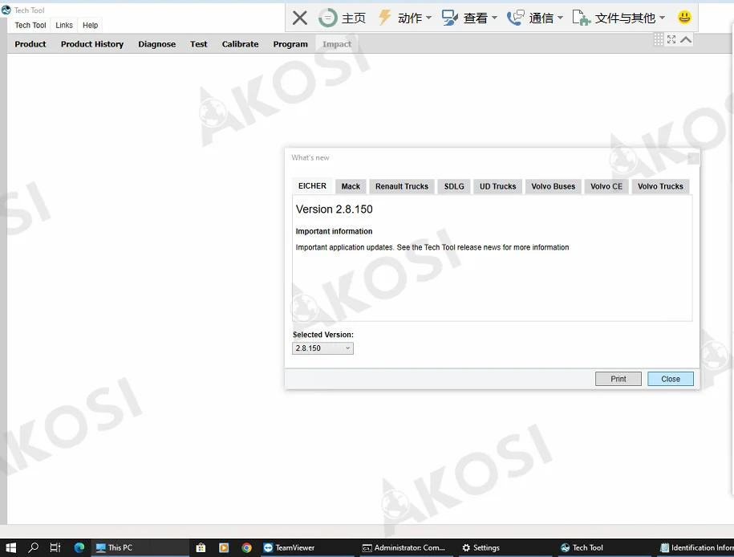
Task: Toggle full screen with the expand arrows icon
Action: [671, 39]
